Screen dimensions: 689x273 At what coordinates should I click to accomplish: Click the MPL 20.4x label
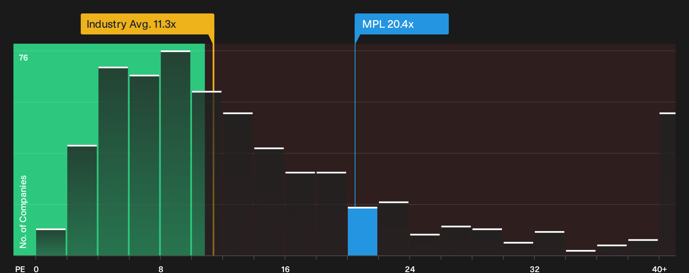402,24
